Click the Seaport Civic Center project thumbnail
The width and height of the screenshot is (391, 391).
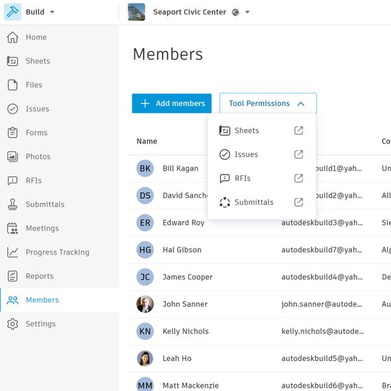click(137, 12)
